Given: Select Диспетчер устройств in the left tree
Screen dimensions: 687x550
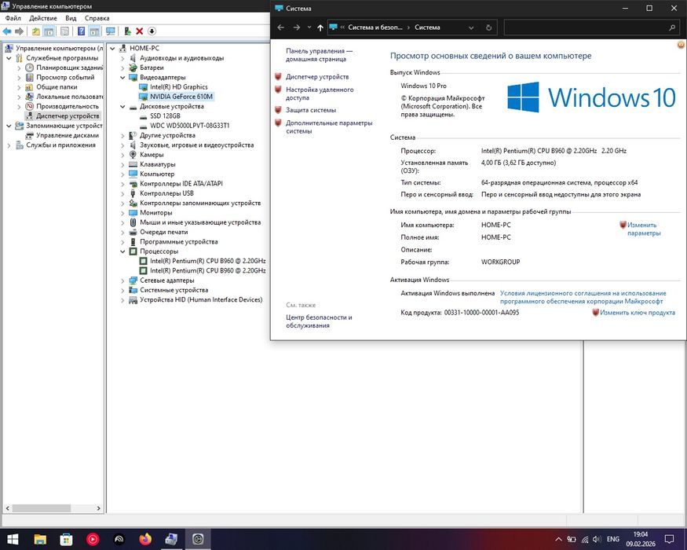Looking at the screenshot, I should pyautogui.click(x=68, y=115).
